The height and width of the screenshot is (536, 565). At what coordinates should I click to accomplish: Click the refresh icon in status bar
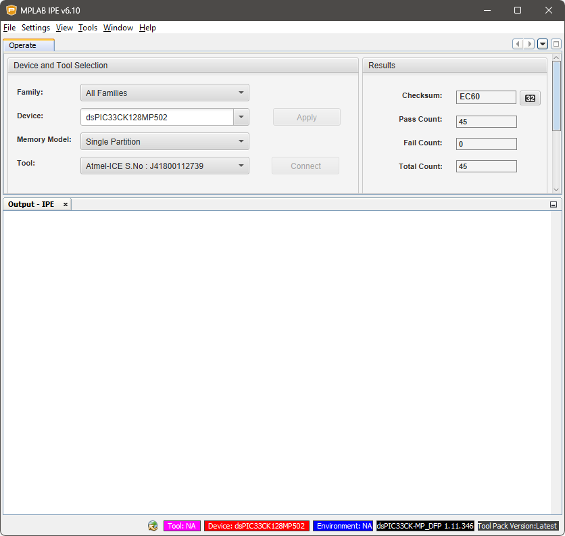[x=153, y=526]
